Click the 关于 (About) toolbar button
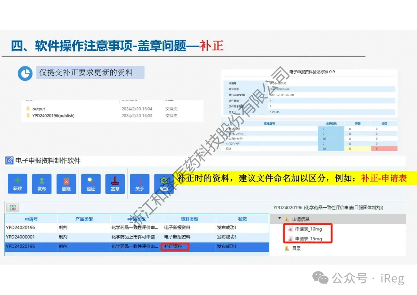Image resolution: width=417 pixels, height=295 pixels. 140,183
